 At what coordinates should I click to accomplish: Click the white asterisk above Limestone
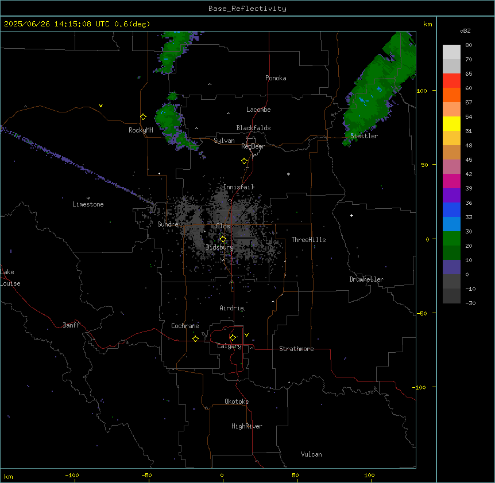pos(88,198)
